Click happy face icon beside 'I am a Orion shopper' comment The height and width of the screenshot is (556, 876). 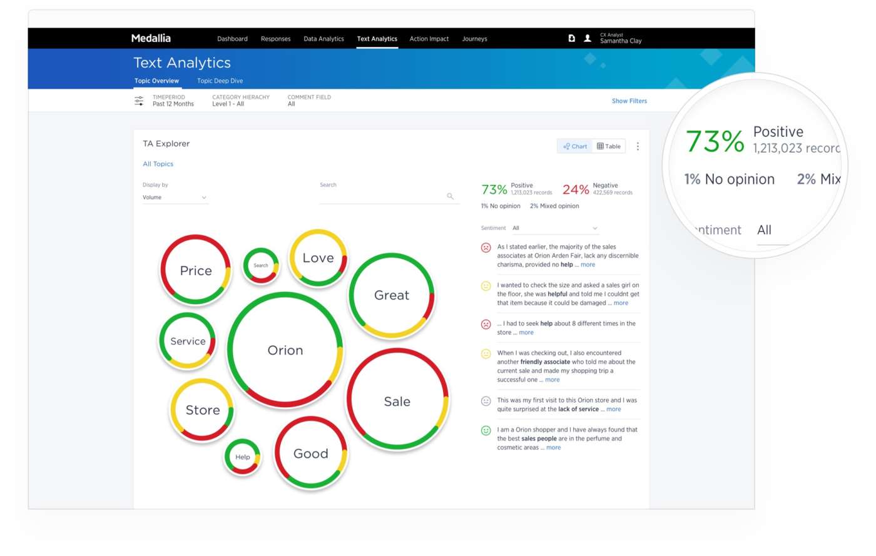tap(486, 430)
